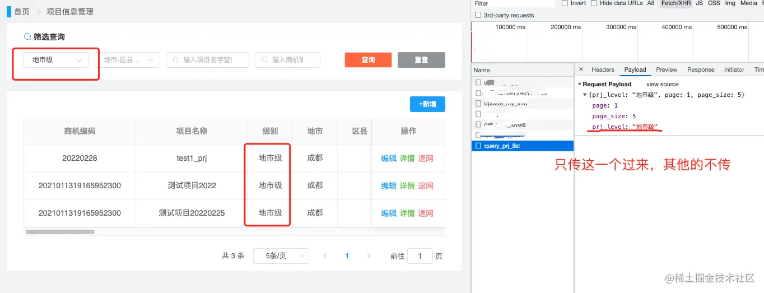Click 详情 for test1_prj row
Viewport: 764px width, 293px height.
(x=407, y=159)
